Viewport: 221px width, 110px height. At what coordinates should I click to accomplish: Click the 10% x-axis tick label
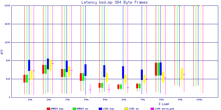point(30,100)
